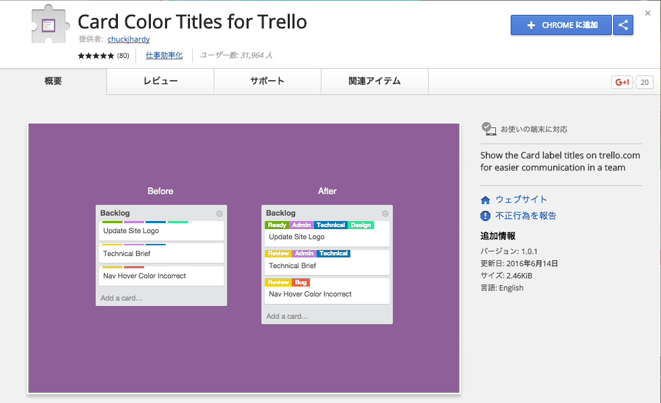Open the 概要 tab
This screenshot has height=403, width=661.
point(53,81)
